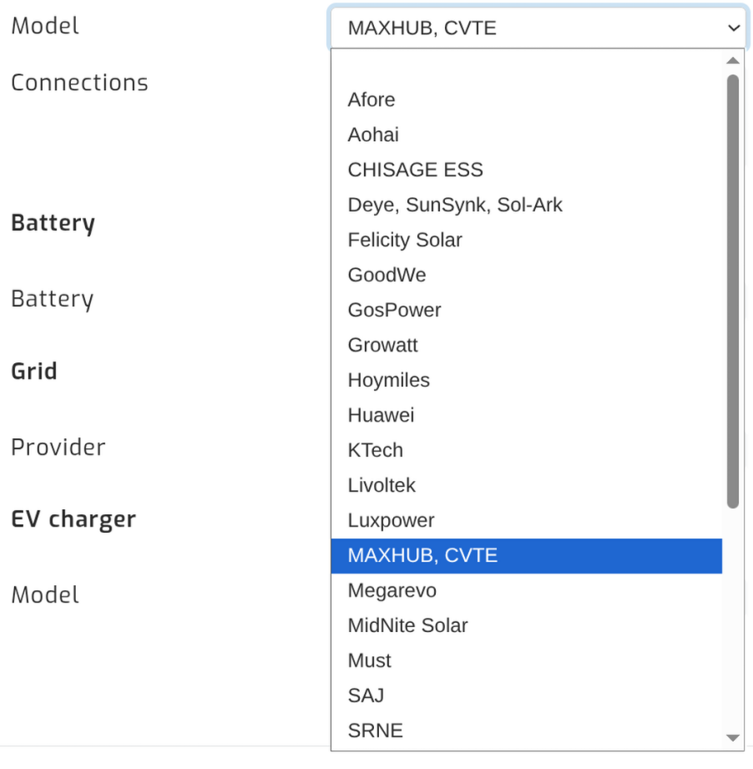Choose Megarevo in the list
The width and height of the screenshot is (753, 769).
527,591
